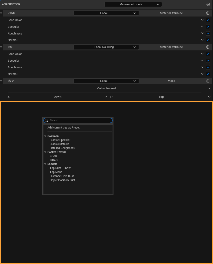Open the Material Attribute dropdown at the top
213x264 pixels.
(x=133, y=4)
